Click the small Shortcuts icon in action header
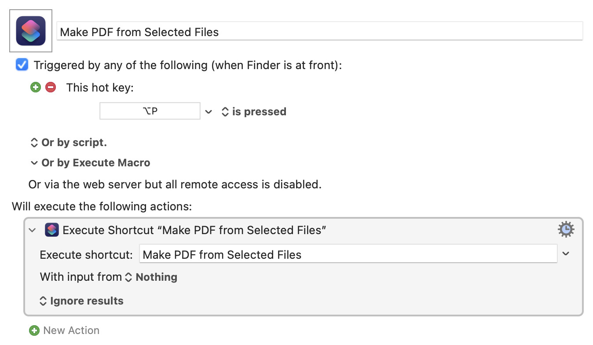 coord(52,230)
